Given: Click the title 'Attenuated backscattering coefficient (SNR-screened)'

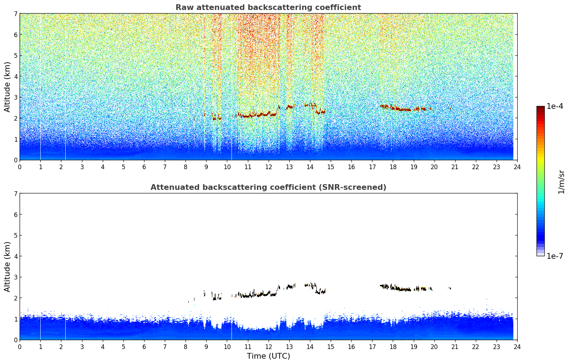Looking at the screenshot, I should [x=268, y=187].
